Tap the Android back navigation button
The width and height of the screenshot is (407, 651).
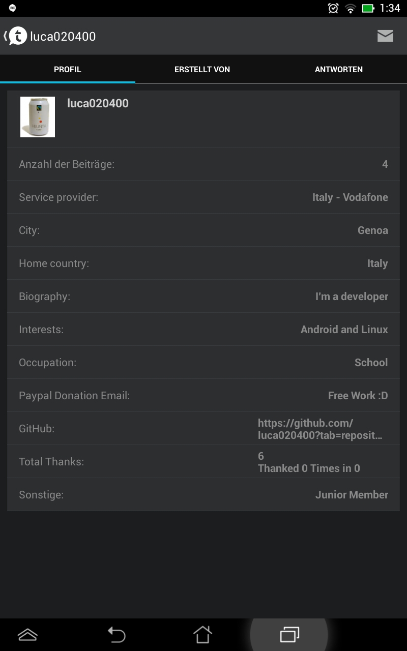point(117,634)
